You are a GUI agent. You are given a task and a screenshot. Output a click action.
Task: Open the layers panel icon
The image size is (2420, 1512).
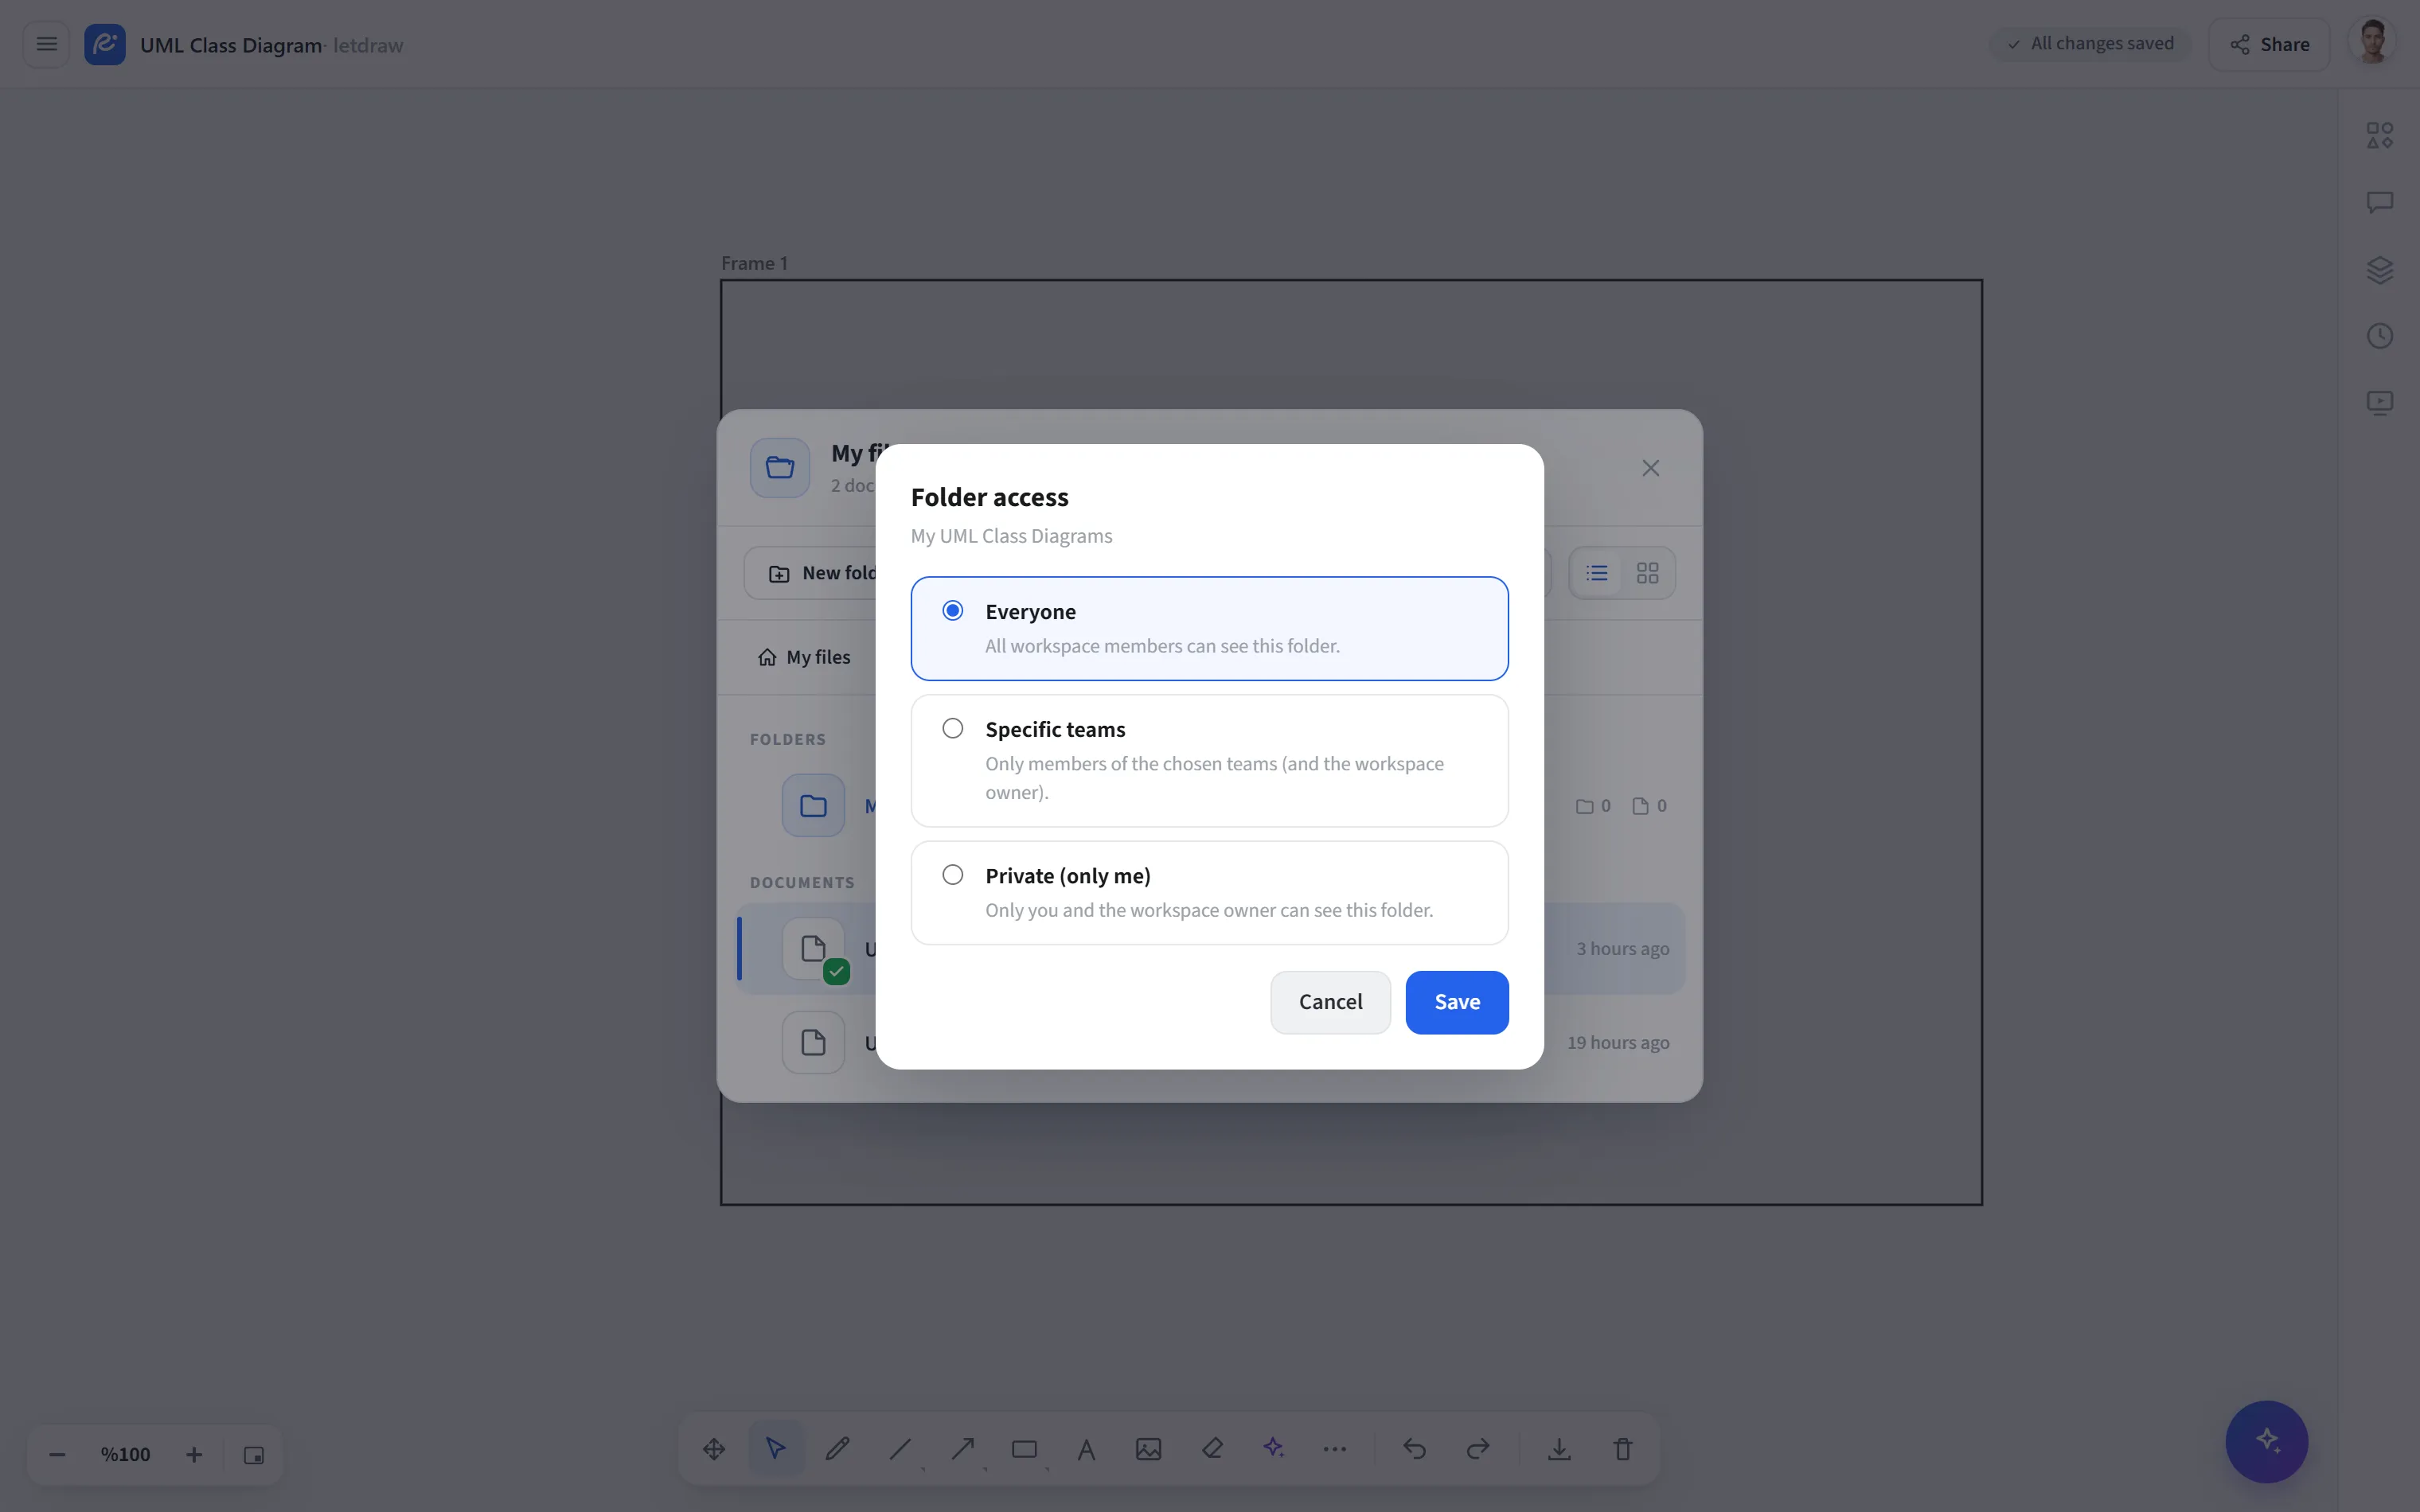tap(2380, 270)
